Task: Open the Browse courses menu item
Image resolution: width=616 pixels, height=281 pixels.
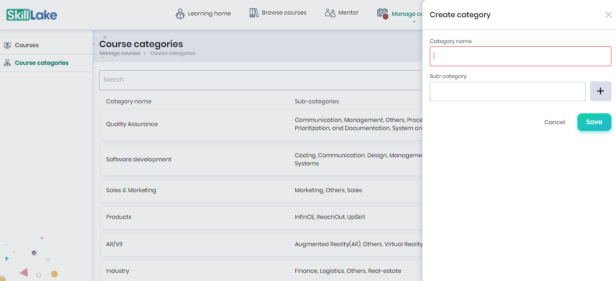Action: [284, 13]
